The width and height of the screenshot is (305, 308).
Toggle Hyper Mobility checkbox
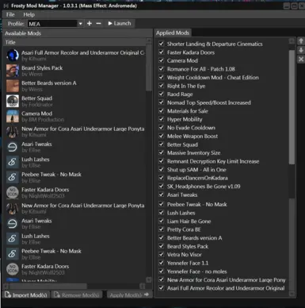pyautogui.click(x=161, y=119)
